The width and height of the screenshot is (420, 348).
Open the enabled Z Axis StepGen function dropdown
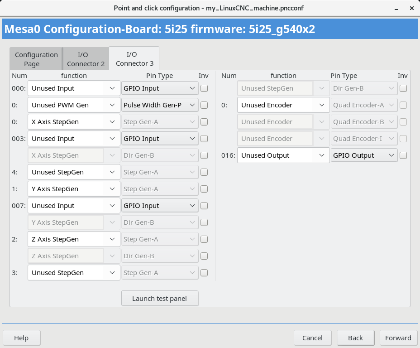click(x=74, y=239)
